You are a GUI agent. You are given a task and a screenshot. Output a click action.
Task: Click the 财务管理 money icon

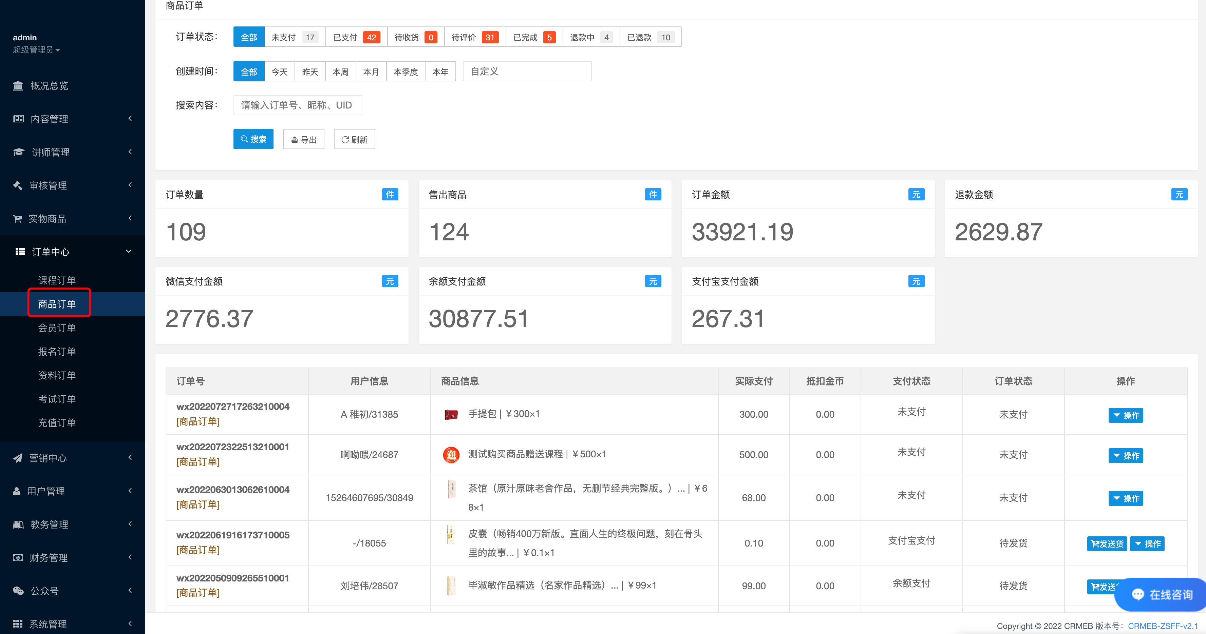tap(18, 558)
